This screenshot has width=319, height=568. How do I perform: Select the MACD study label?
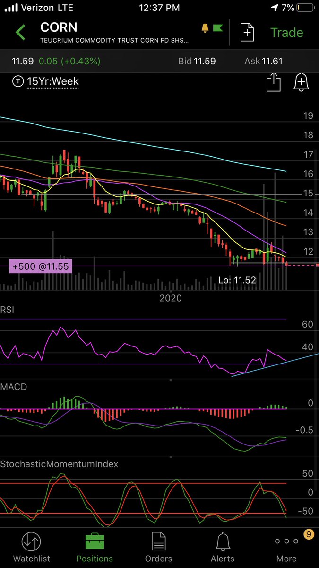pos(13,387)
